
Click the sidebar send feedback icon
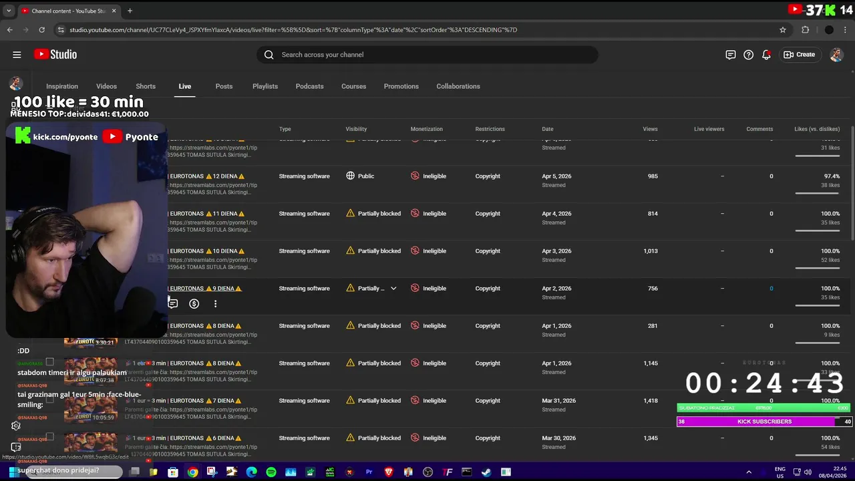pyautogui.click(x=16, y=447)
